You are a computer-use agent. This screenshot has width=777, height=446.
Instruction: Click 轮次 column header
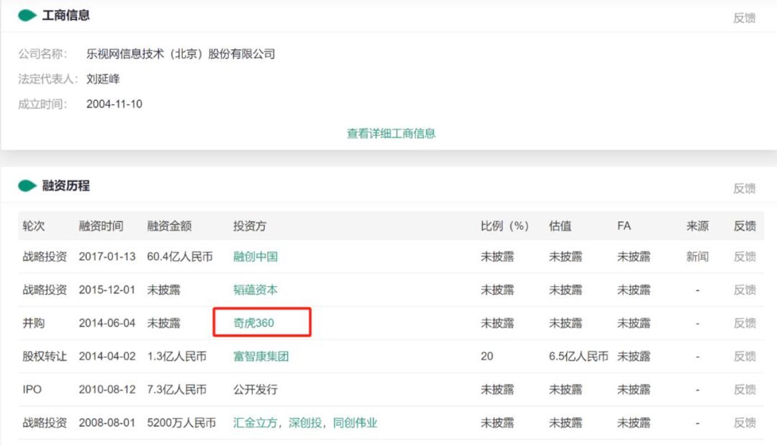[33, 226]
